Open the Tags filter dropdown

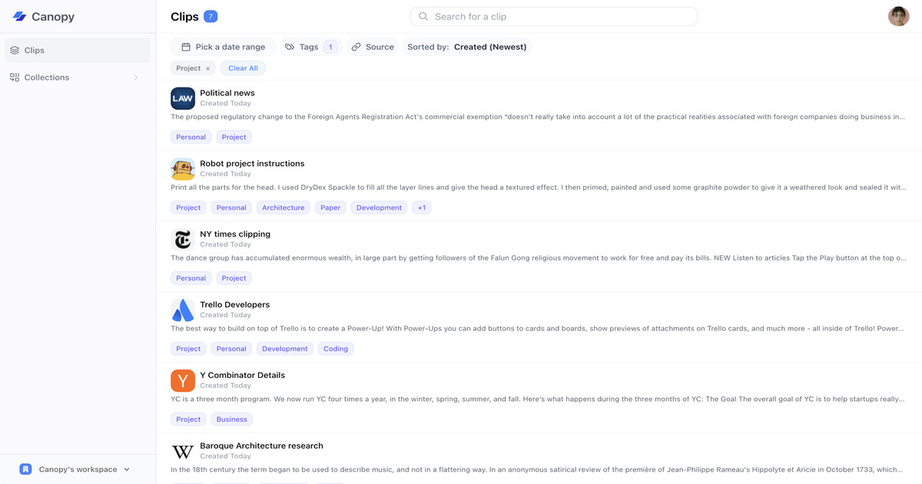click(x=310, y=47)
